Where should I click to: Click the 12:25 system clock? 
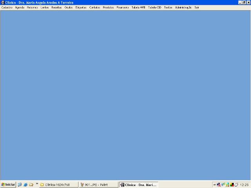tap(244, 185)
